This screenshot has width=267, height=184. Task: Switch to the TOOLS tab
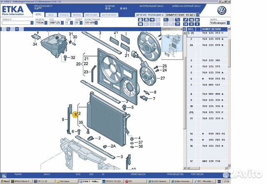(64, 15)
